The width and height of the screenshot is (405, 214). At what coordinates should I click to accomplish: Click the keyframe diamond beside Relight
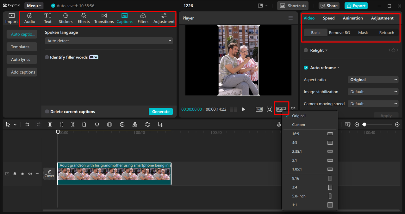click(393, 50)
